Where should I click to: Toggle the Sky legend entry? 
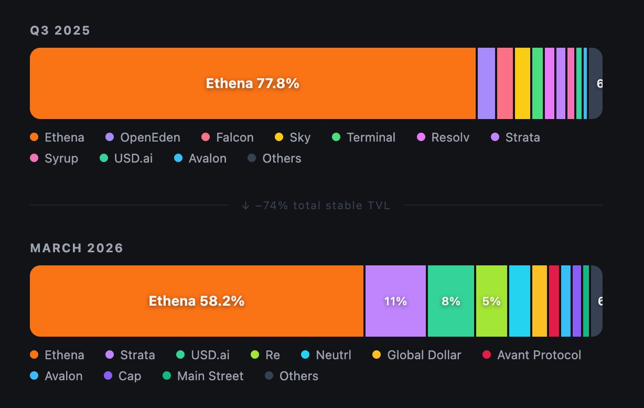coord(293,137)
